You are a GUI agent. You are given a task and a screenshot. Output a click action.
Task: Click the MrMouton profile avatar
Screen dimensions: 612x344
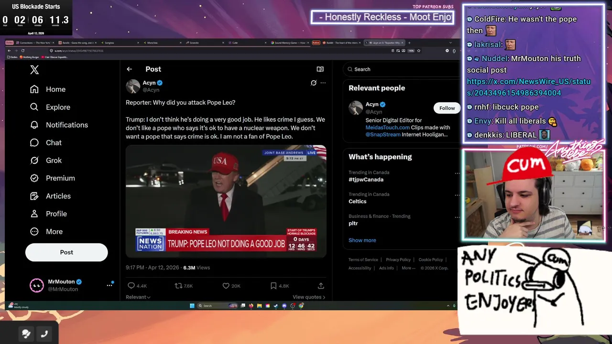(x=36, y=285)
